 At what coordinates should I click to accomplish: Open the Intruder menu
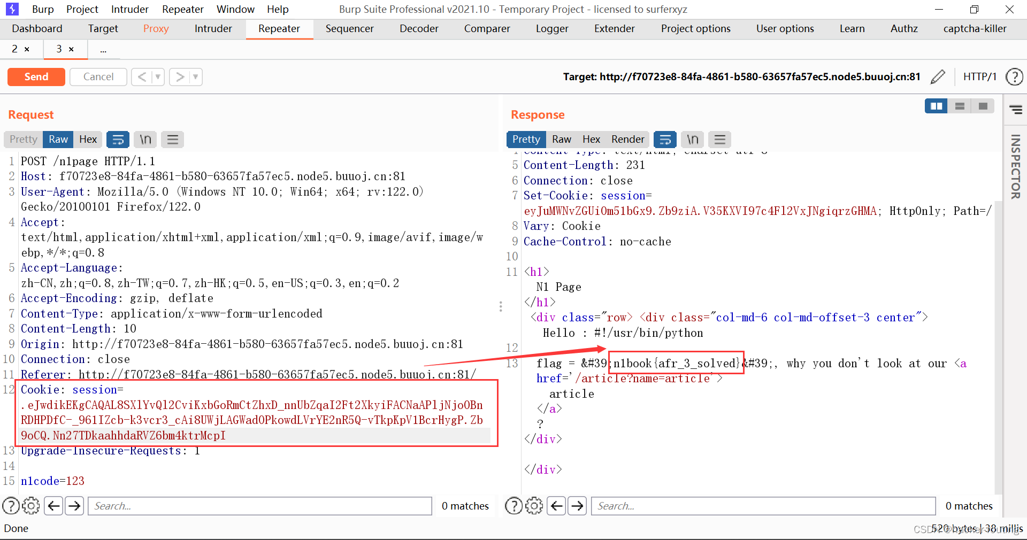pyautogui.click(x=130, y=9)
